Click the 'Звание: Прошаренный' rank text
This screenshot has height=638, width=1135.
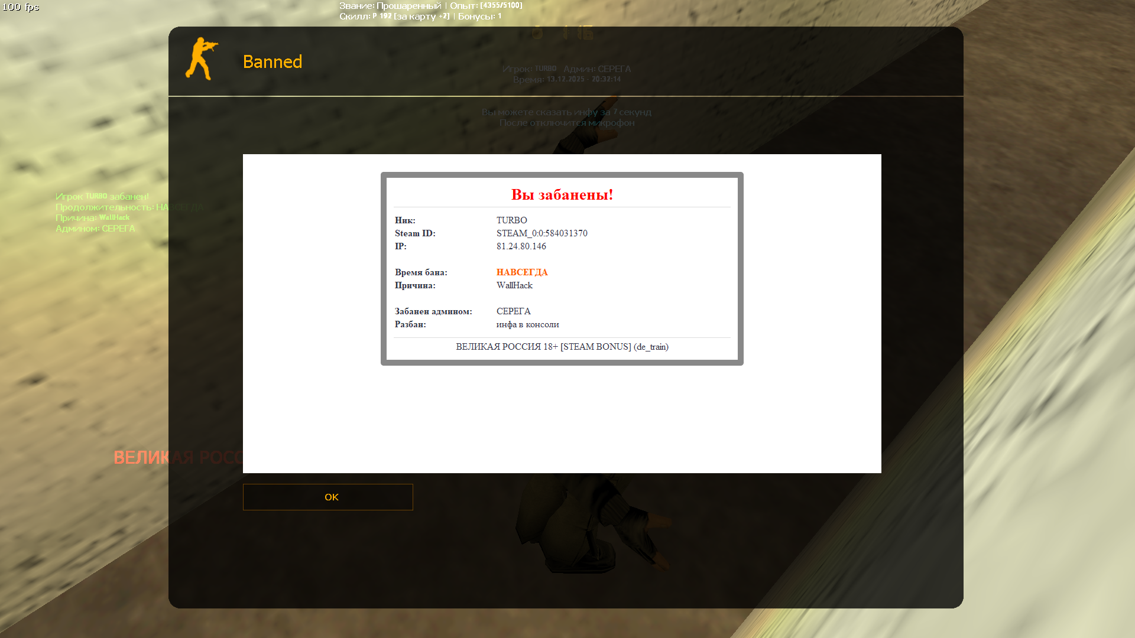click(390, 6)
